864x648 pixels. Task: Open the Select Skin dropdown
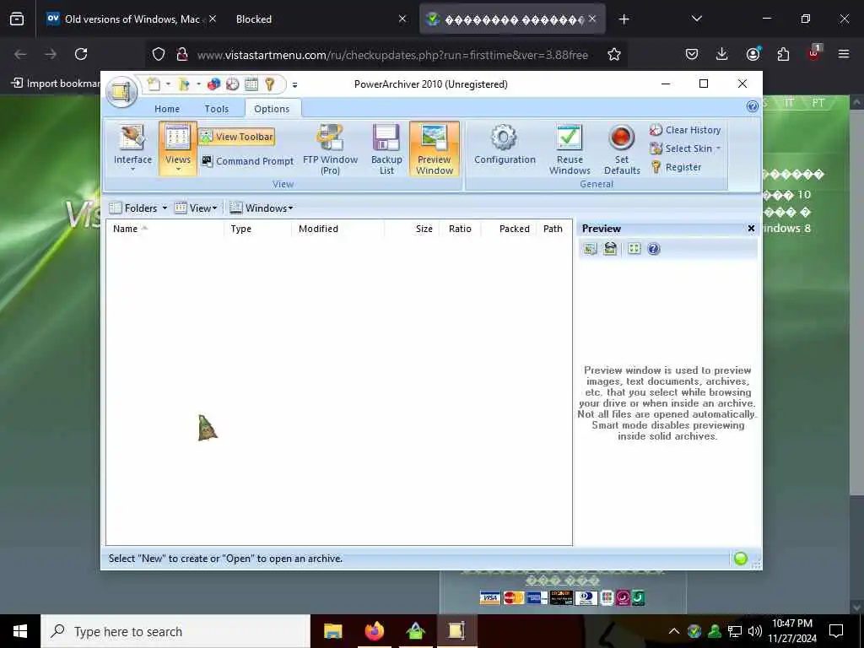pos(685,148)
